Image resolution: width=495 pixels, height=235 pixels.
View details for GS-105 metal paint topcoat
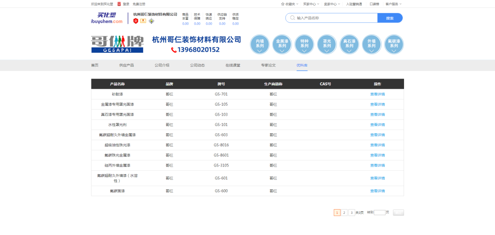pos(378,104)
